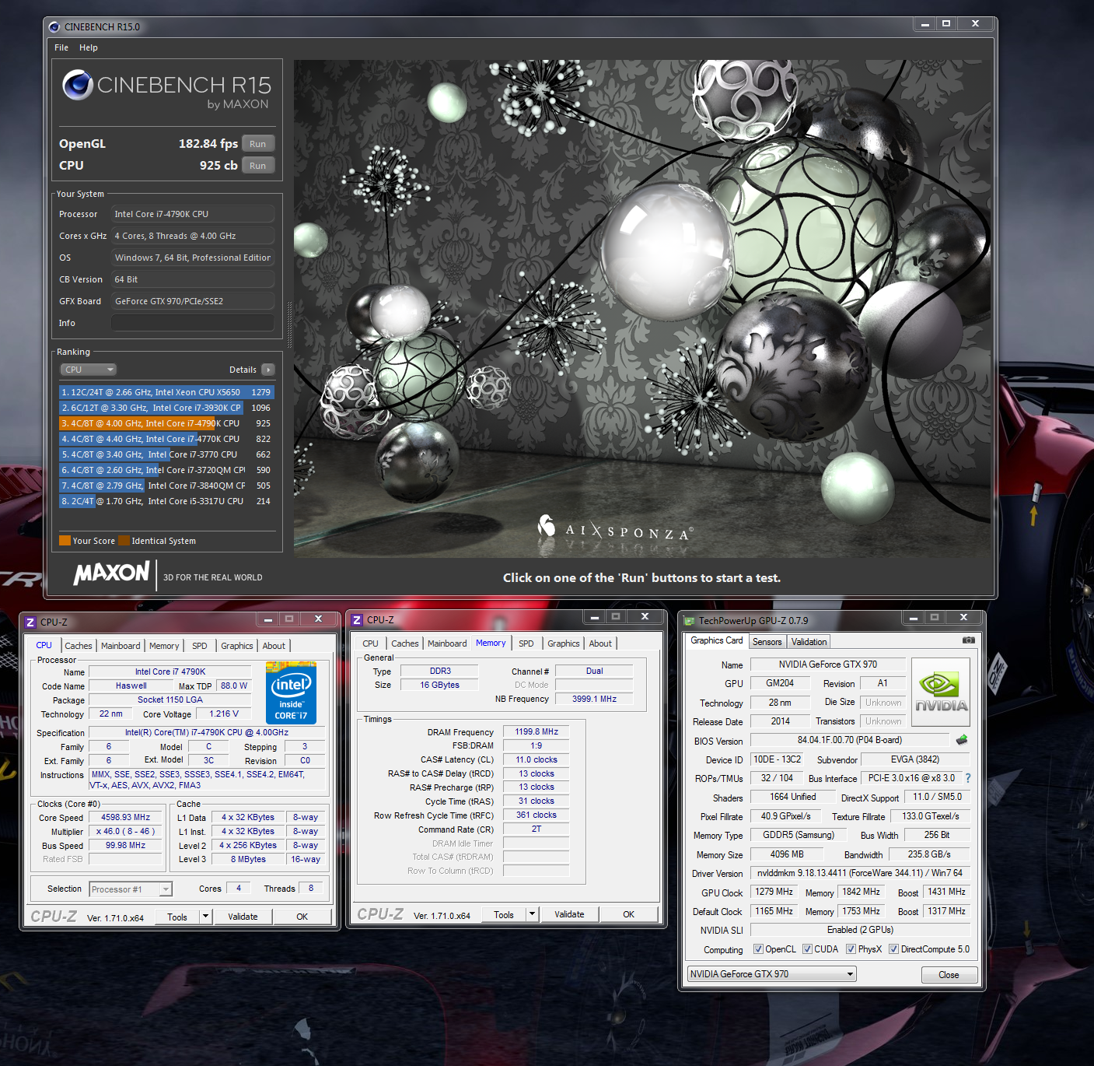This screenshot has width=1094, height=1066.
Task: Open the Mainboard tab in CPU-Z CPU window
Action: click(x=121, y=646)
